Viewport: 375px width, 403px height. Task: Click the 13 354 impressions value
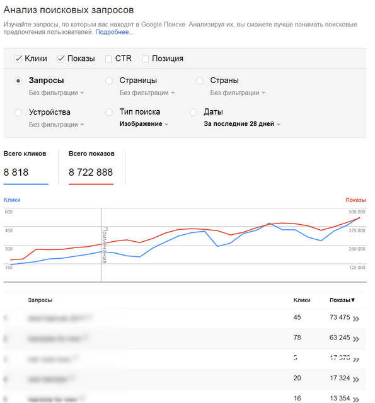[340, 399]
